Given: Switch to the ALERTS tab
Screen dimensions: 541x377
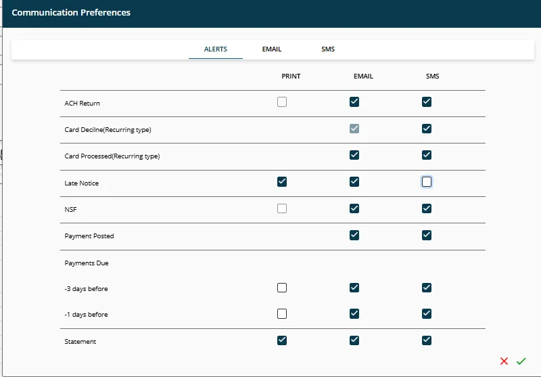Looking at the screenshot, I should point(216,49).
